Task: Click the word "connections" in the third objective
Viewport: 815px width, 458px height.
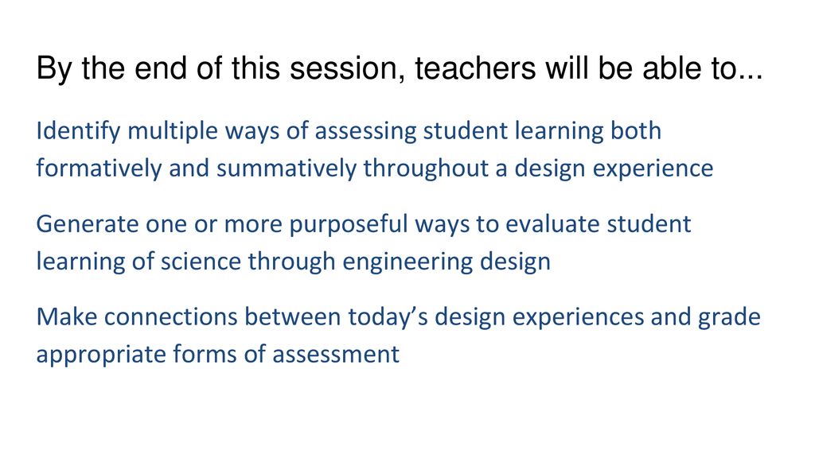Action: pyautogui.click(x=171, y=317)
